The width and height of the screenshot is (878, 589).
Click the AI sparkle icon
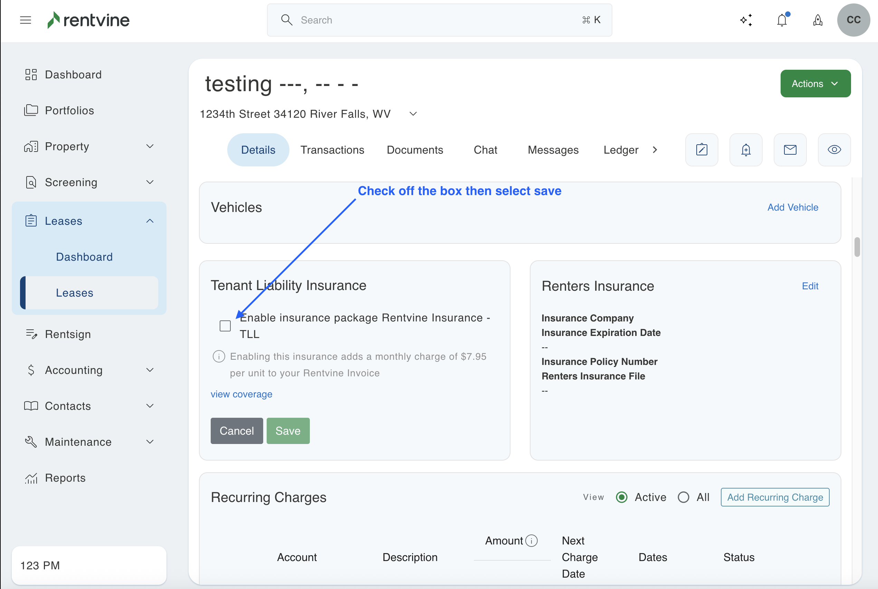click(746, 20)
